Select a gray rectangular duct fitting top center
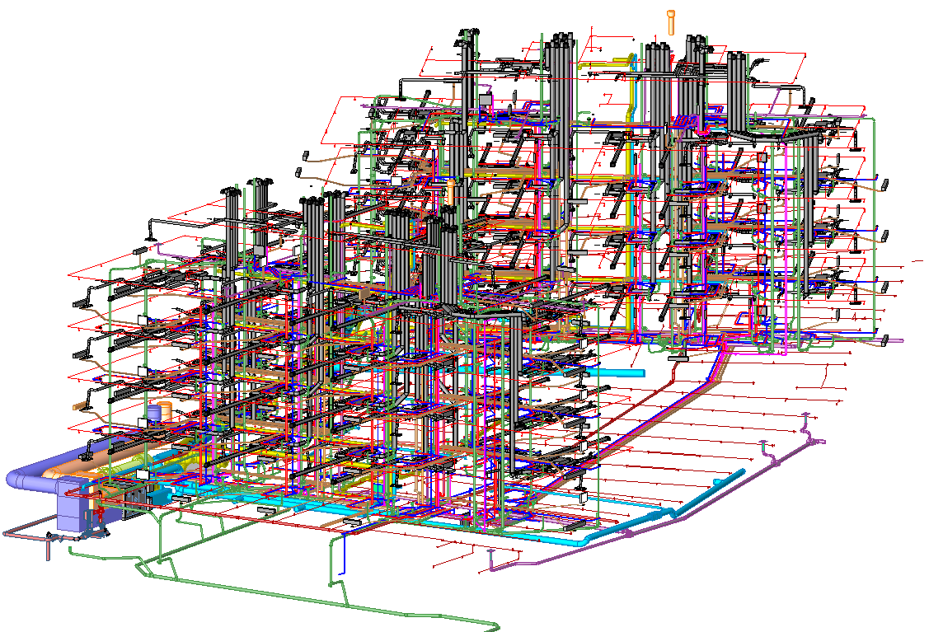Viewport: 929px width, 632px height. 486,99
